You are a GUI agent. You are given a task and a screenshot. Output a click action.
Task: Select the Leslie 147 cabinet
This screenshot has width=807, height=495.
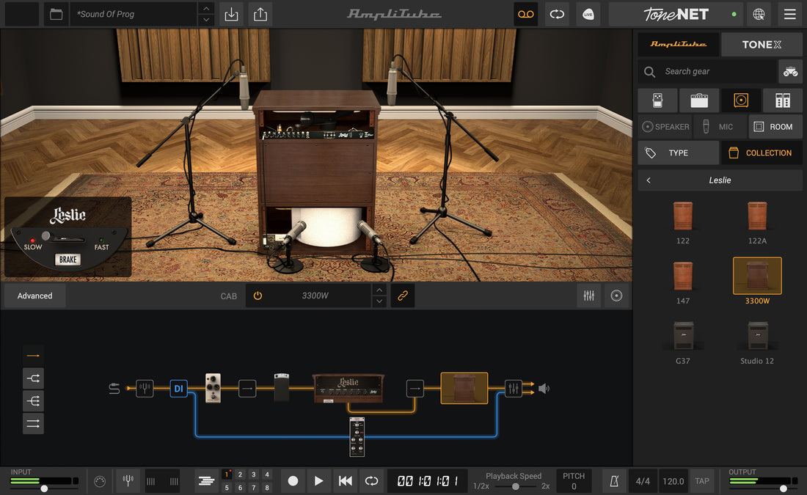click(x=683, y=282)
